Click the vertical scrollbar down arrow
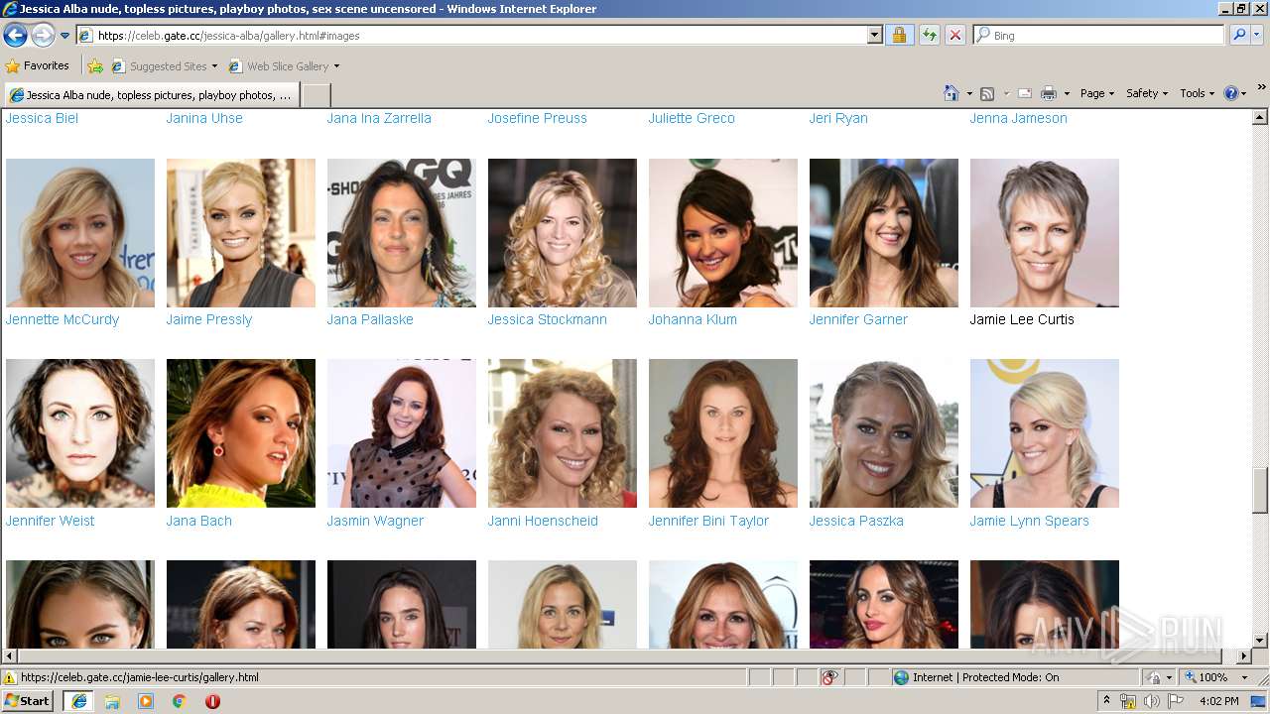The height and width of the screenshot is (714, 1270). tap(1260, 641)
